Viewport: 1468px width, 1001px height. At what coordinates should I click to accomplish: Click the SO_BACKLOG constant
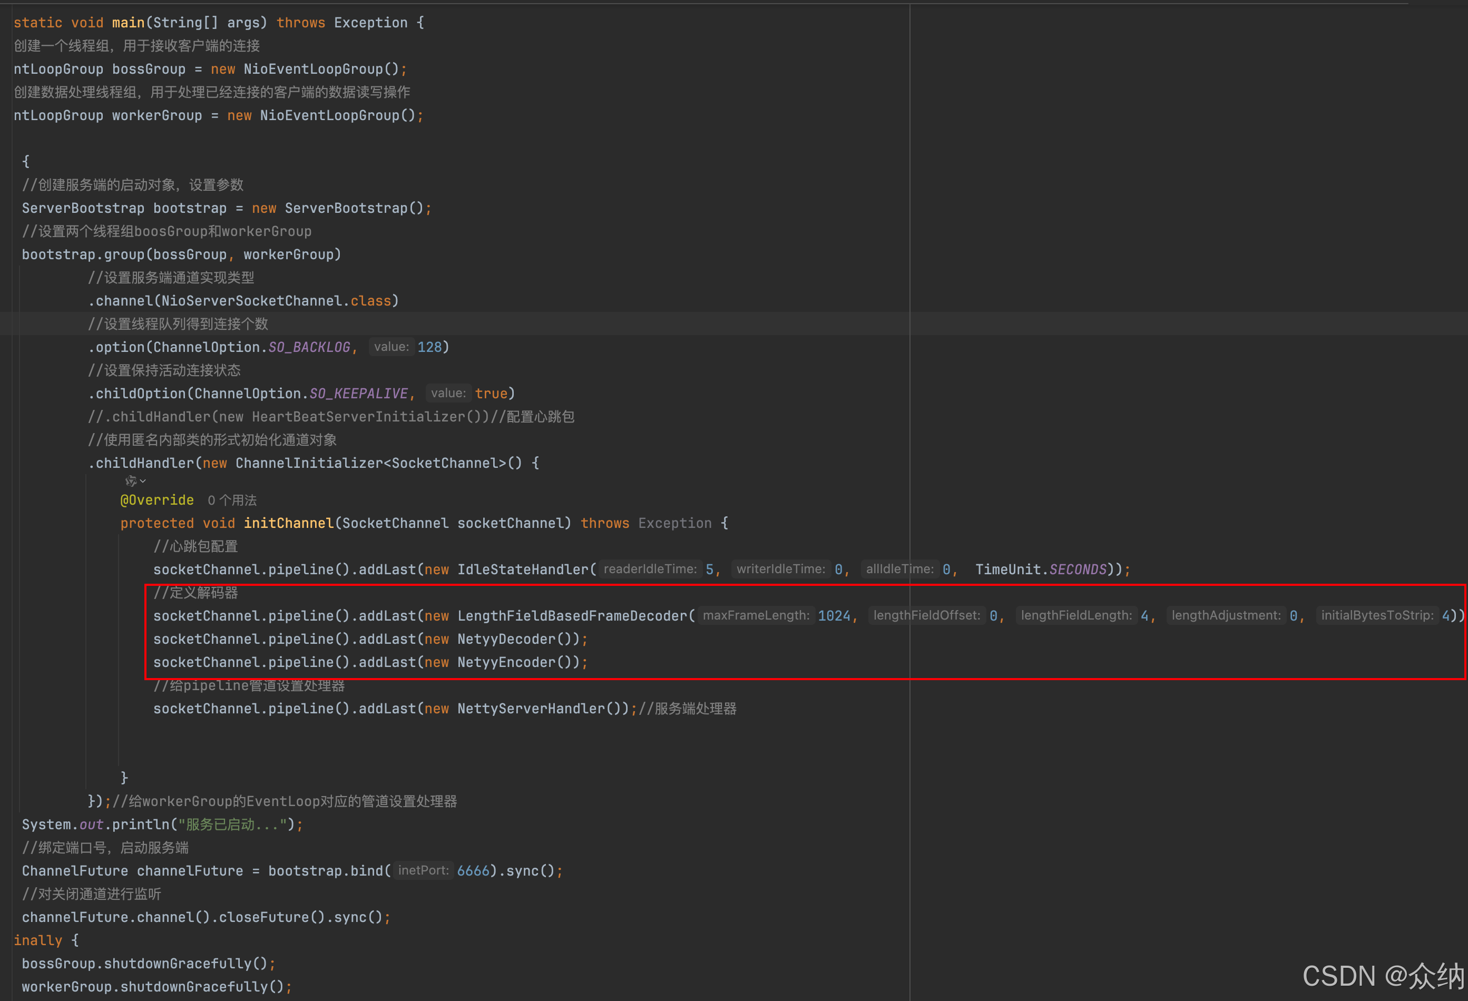coord(309,347)
